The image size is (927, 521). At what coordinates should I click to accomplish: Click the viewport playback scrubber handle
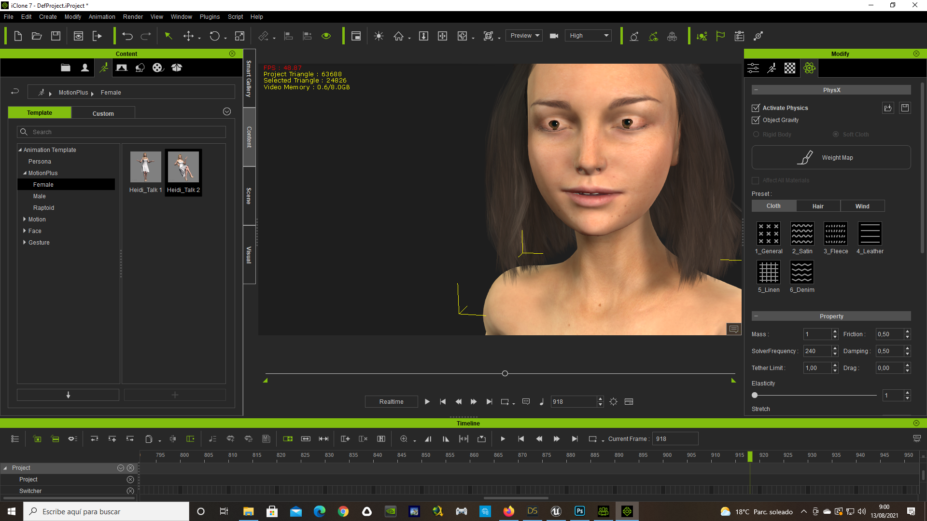pyautogui.click(x=505, y=373)
